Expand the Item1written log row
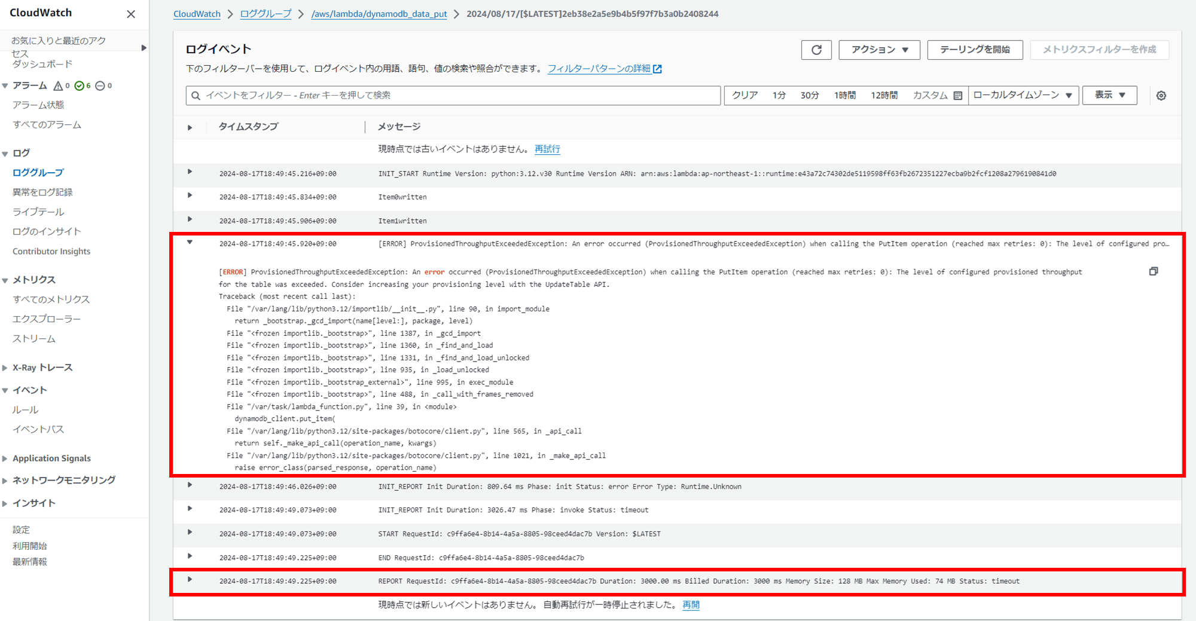Screen dimensions: 1196x621 [190, 219]
